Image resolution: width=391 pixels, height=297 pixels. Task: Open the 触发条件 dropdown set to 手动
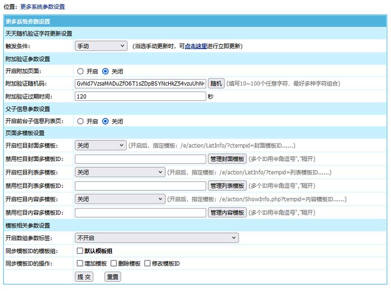click(101, 46)
